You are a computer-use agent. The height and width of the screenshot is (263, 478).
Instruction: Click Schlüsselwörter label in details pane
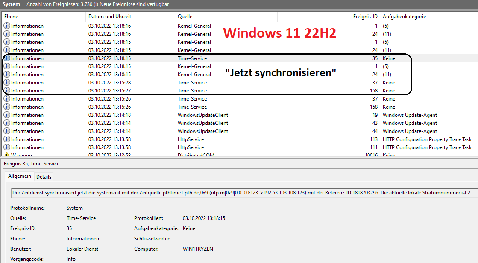pos(152,239)
